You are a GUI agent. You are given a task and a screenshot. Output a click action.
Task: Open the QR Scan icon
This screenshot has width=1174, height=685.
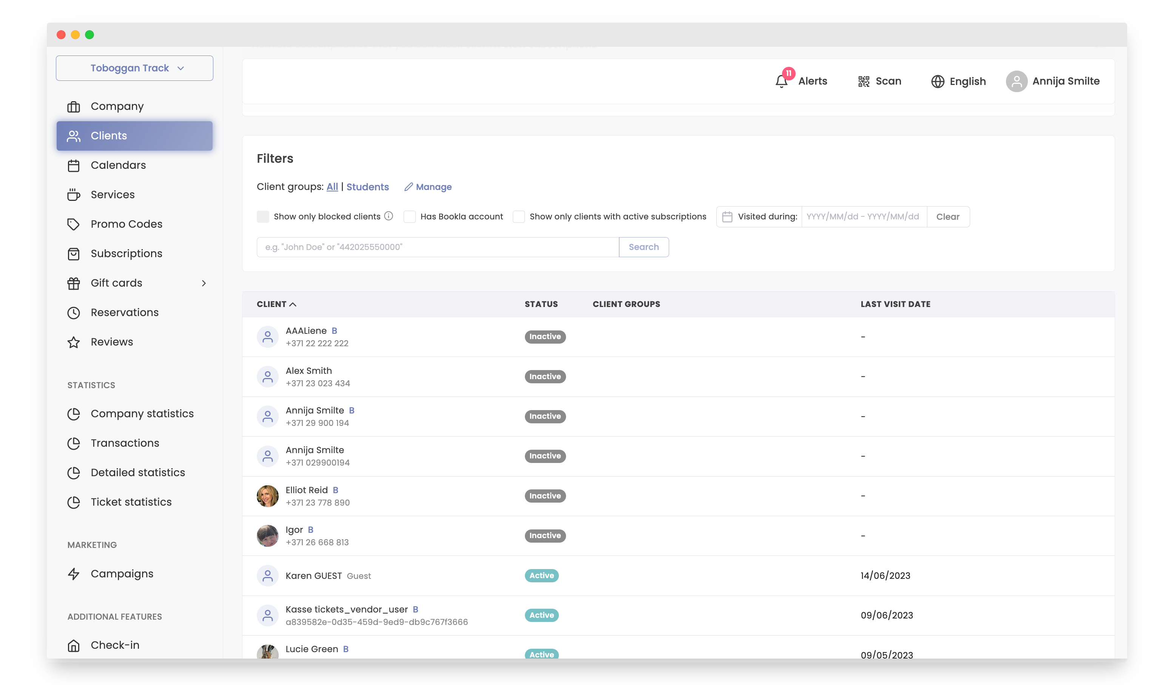[x=863, y=82]
